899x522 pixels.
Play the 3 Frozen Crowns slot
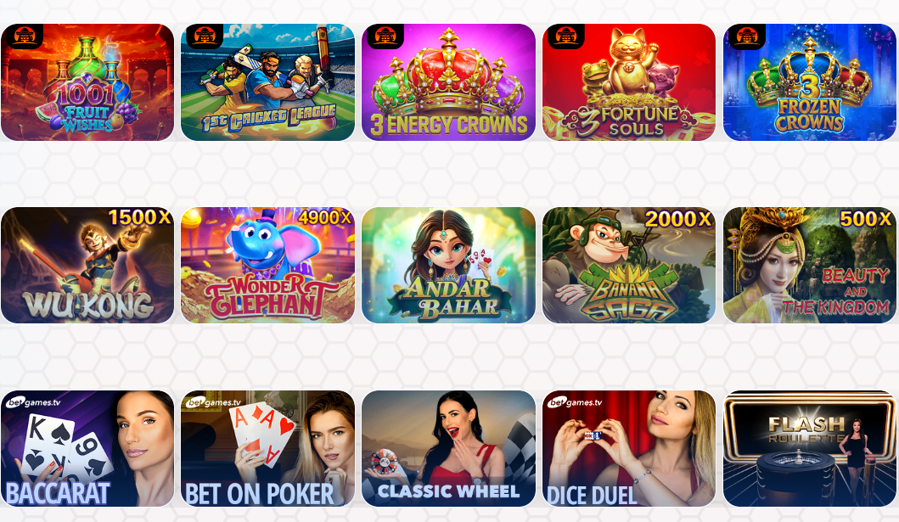coord(810,82)
